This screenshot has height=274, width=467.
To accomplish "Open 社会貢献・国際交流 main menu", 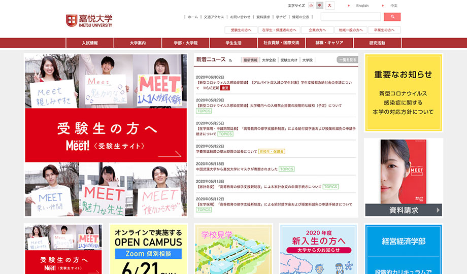I will pos(281,43).
